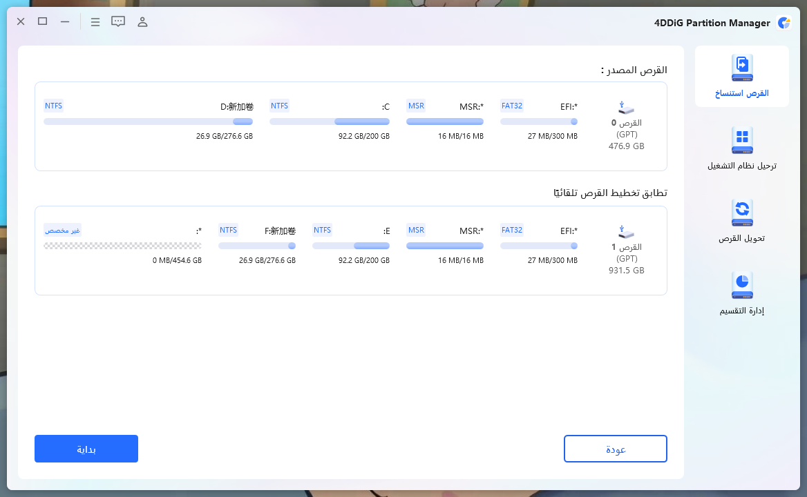The width and height of the screenshot is (807, 497).
Task: Click the القرص استنساخ label in the sidebar
Action: 741,93
